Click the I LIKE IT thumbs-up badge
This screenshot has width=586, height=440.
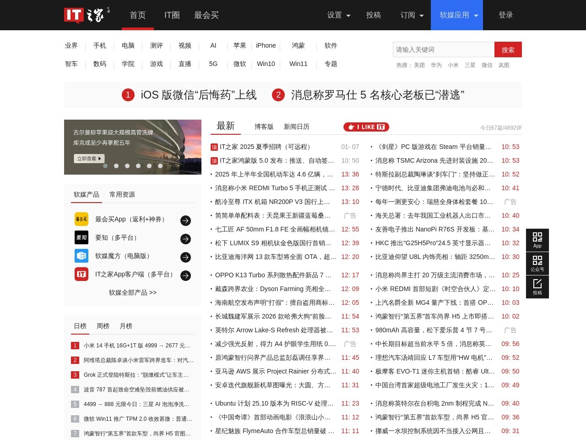pos(366,127)
